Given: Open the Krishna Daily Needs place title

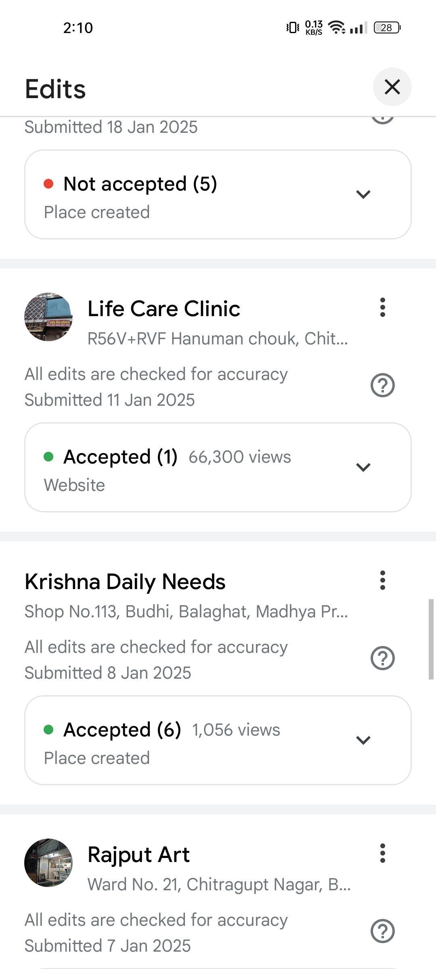Looking at the screenshot, I should click(x=125, y=582).
